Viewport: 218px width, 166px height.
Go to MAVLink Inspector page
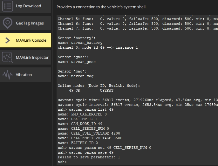click(x=25, y=58)
